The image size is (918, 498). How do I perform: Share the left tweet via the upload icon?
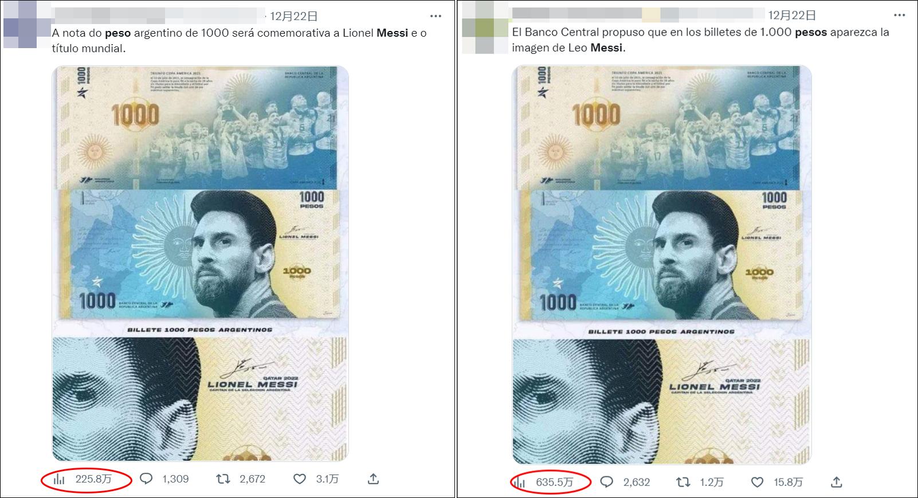coord(373,479)
